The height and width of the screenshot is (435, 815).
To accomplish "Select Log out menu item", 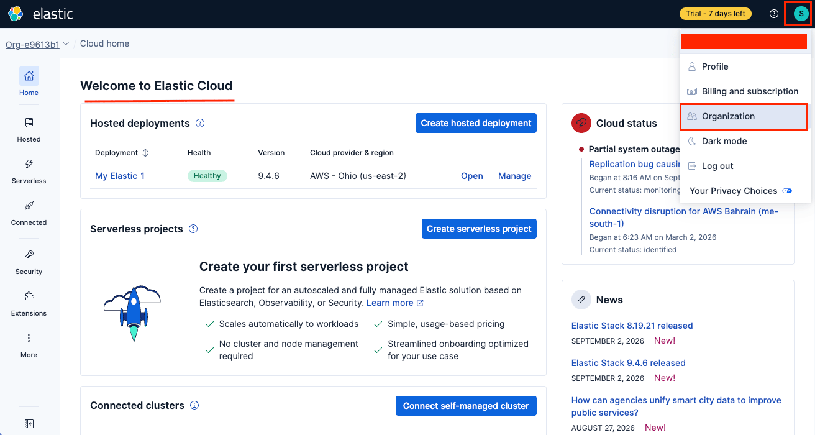I will tap(745, 166).
